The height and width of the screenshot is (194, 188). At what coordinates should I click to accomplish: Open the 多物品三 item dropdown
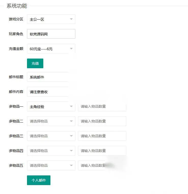tap(51, 136)
